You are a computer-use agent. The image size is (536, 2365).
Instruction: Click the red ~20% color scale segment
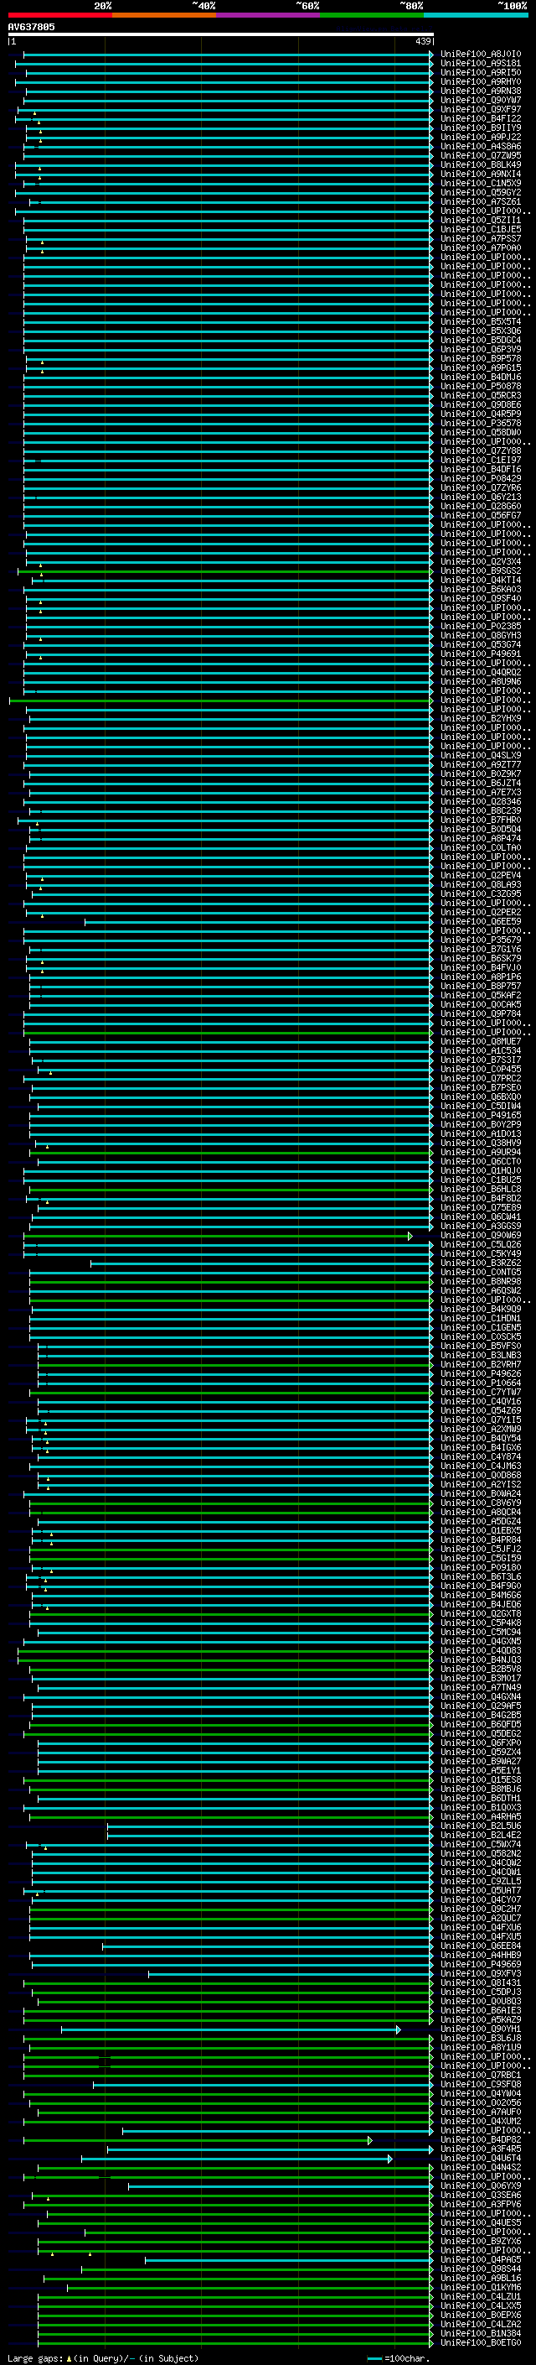click(x=59, y=15)
